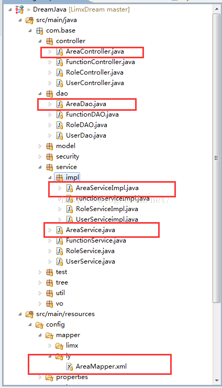Click the AreaService.java file icon

60,230
